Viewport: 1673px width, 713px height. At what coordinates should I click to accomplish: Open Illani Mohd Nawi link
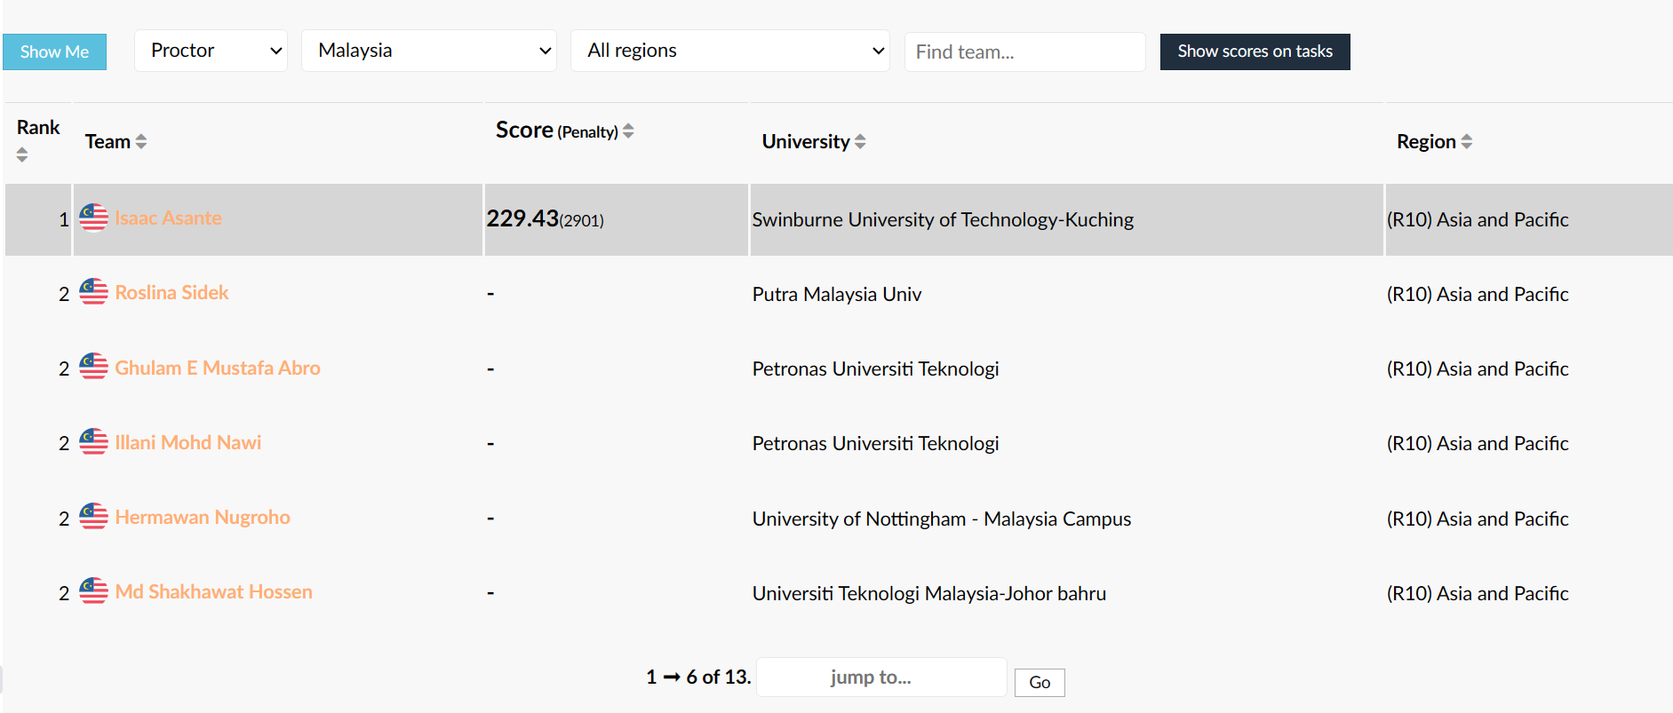[187, 442]
